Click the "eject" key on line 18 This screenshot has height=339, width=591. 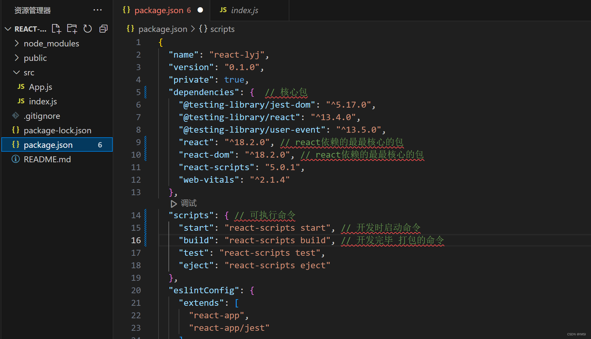[196, 265]
